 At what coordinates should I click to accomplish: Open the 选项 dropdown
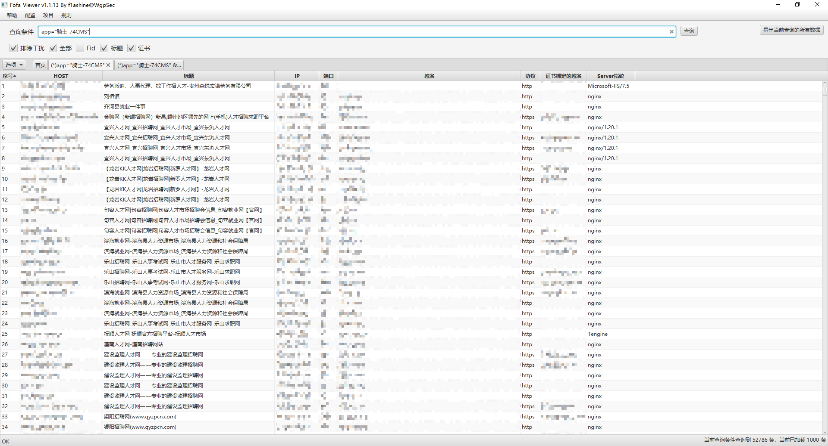14,65
